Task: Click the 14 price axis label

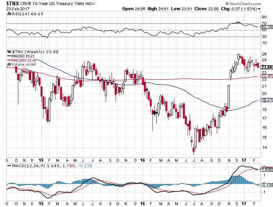Action: (x=264, y=147)
